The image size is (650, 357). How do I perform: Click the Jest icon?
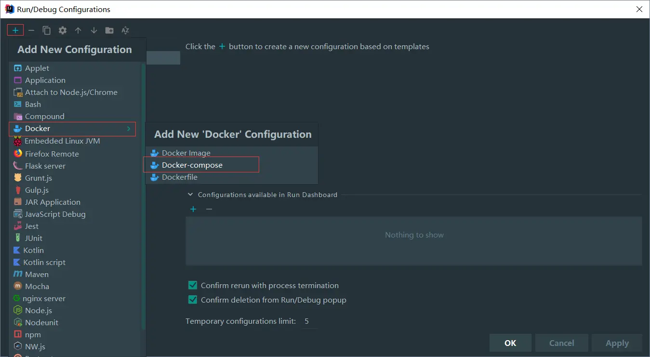click(x=18, y=226)
